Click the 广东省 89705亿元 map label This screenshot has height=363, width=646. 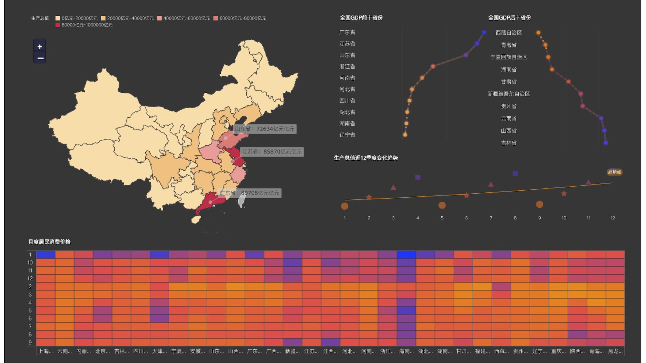pos(249,193)
